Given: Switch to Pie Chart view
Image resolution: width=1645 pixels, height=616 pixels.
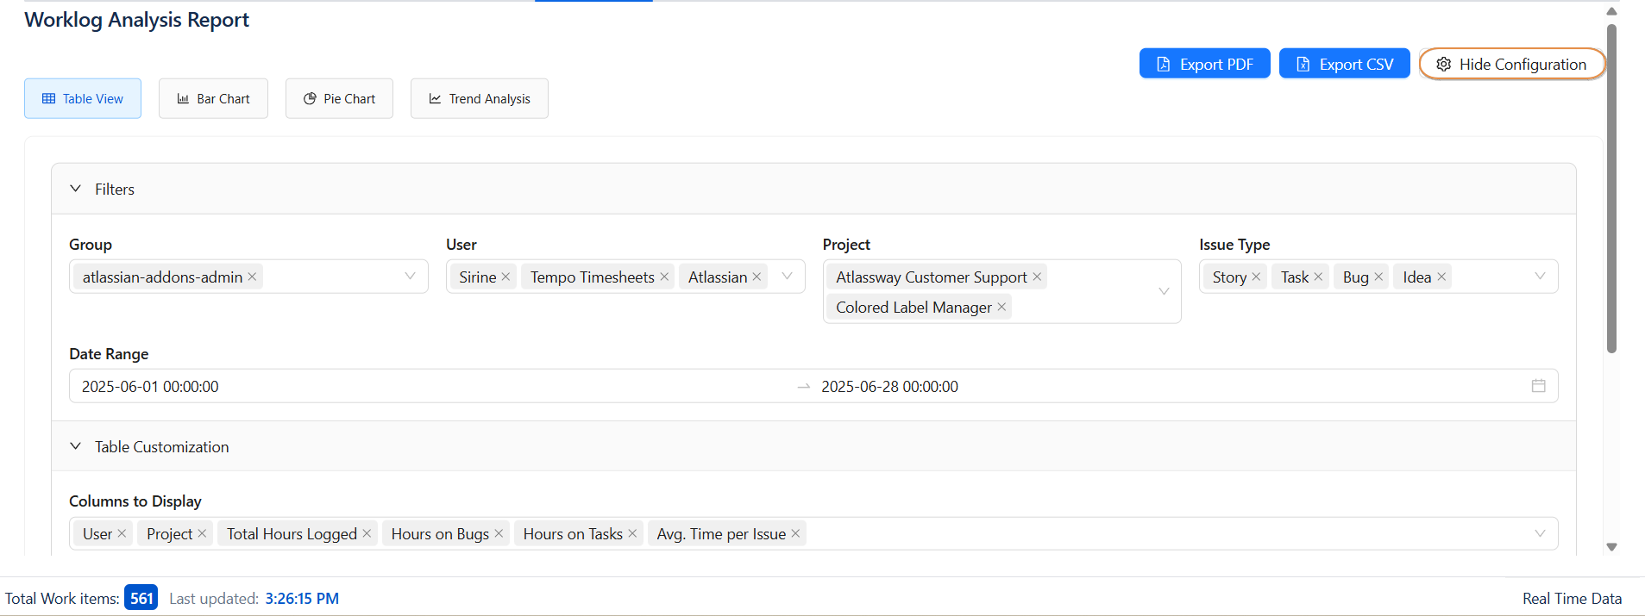Looking at the screenshot, I should [x=339, y=99].
